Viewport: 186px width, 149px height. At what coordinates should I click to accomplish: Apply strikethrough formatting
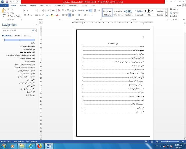pos(36,15)
